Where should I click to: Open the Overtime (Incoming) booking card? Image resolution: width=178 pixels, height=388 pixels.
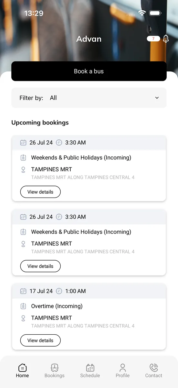pyautogui.click(x=89, y=317)
